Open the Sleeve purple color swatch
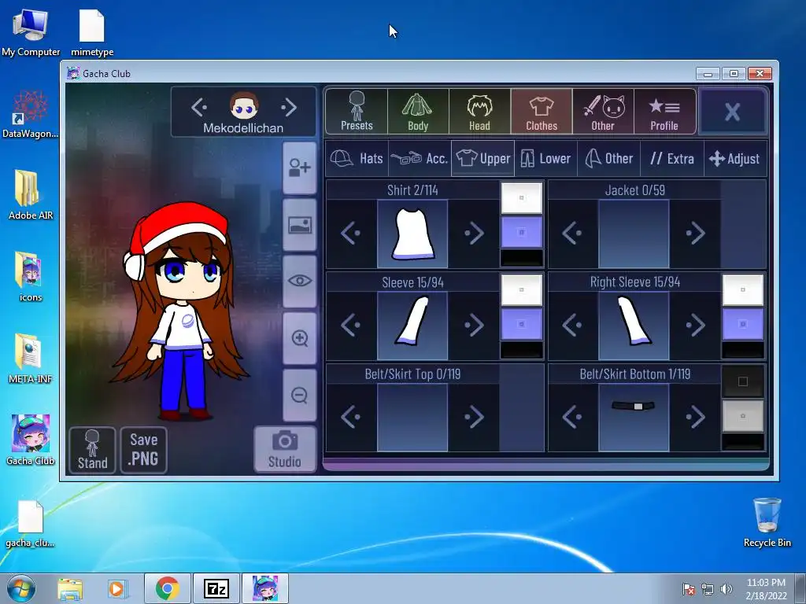The image size is (806, 604). [522, 324]
